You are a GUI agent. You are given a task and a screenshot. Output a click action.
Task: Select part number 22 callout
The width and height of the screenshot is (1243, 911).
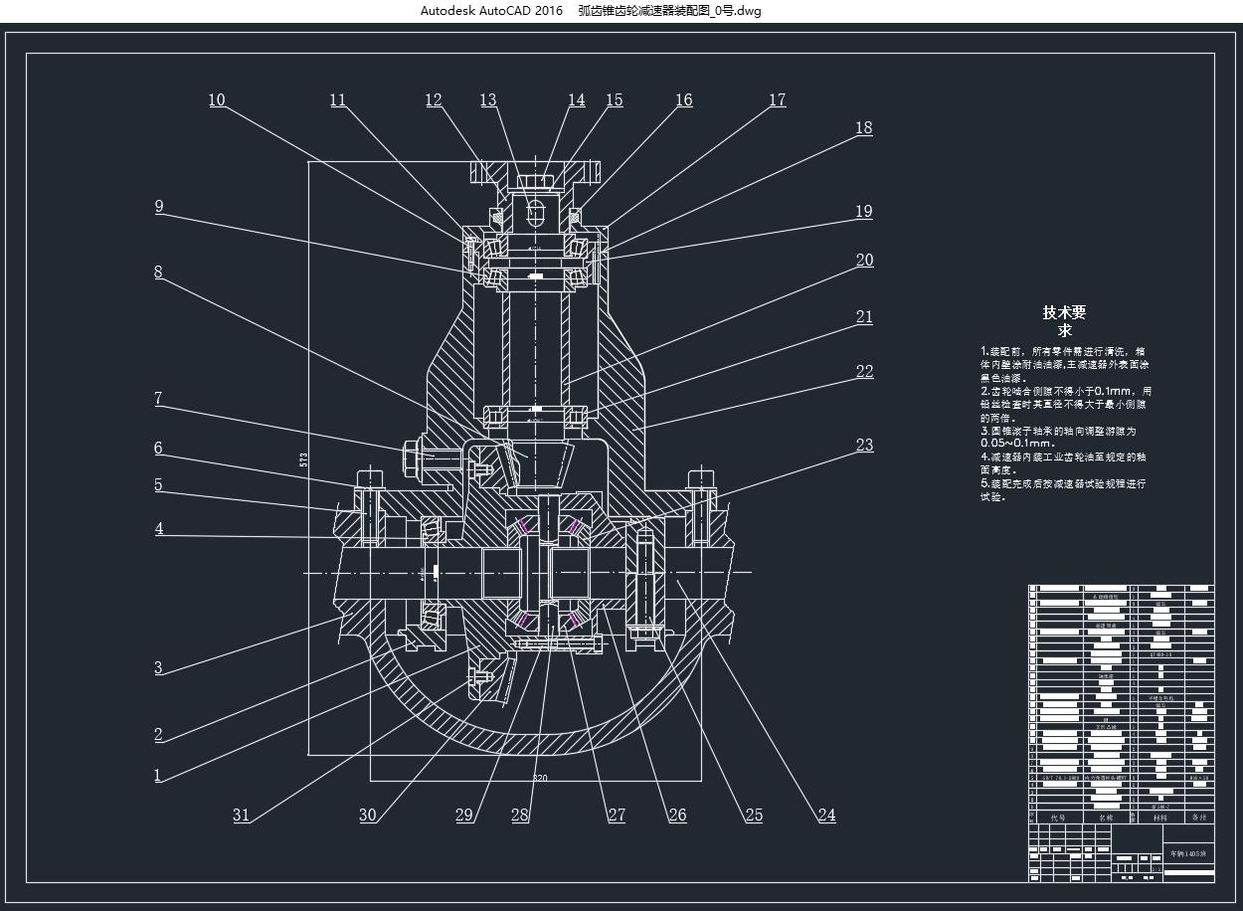pos(864,371)
